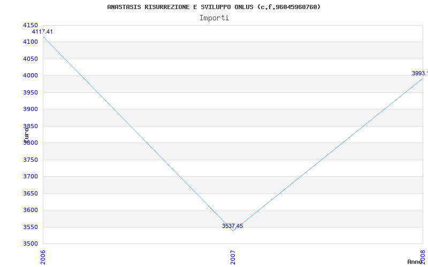Click the 2008 x-axis label

(423, 256)
